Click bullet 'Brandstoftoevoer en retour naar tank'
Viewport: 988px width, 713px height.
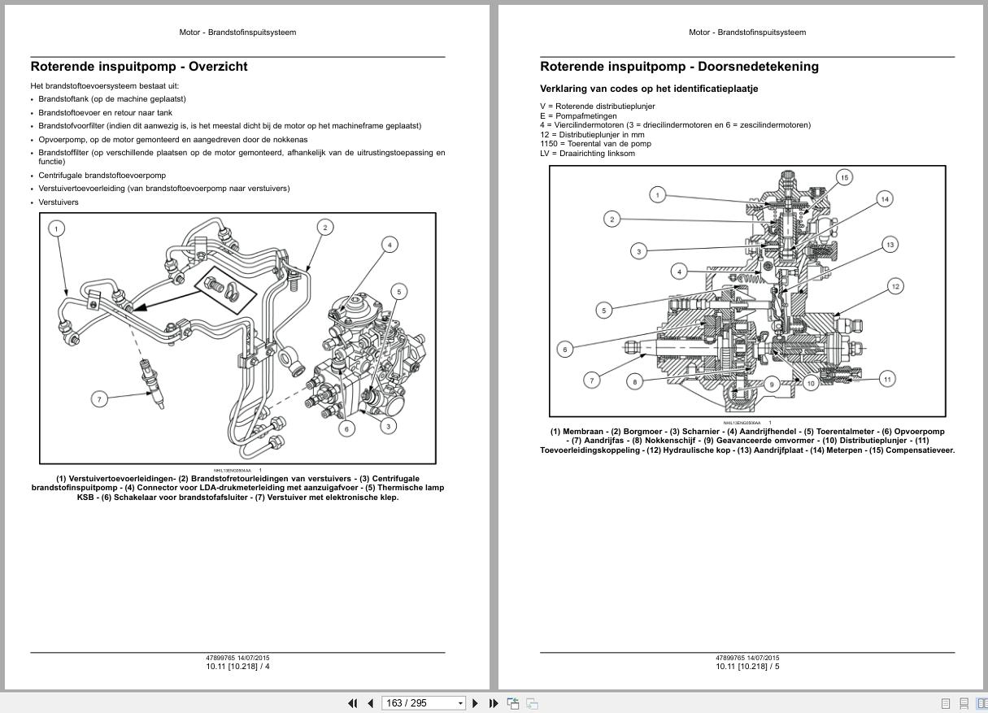click(105, 113)
